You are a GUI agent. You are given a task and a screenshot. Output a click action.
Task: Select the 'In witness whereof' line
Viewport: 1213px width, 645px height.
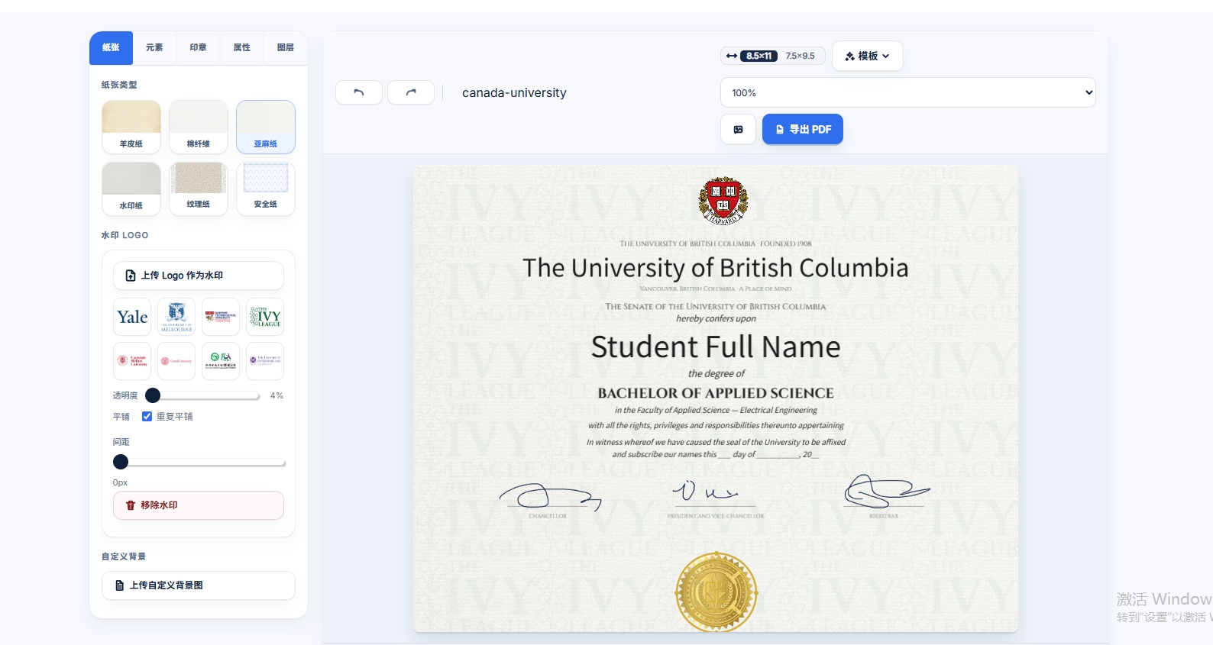(x=716, y=442)
